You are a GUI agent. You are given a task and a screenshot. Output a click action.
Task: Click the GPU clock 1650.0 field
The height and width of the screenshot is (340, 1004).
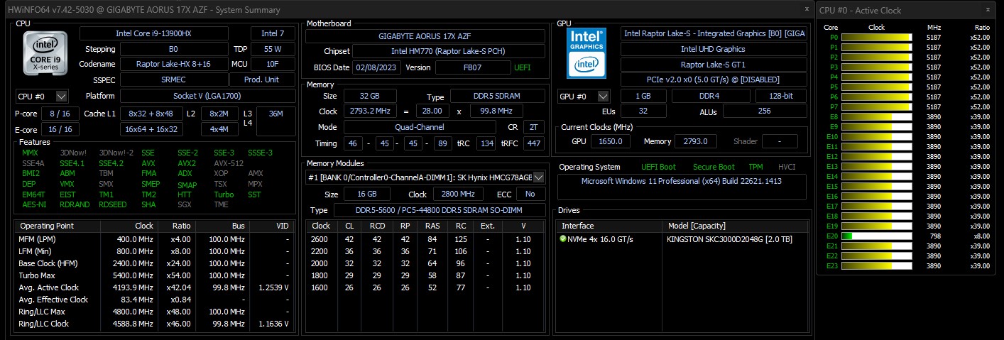pos(611,141)
